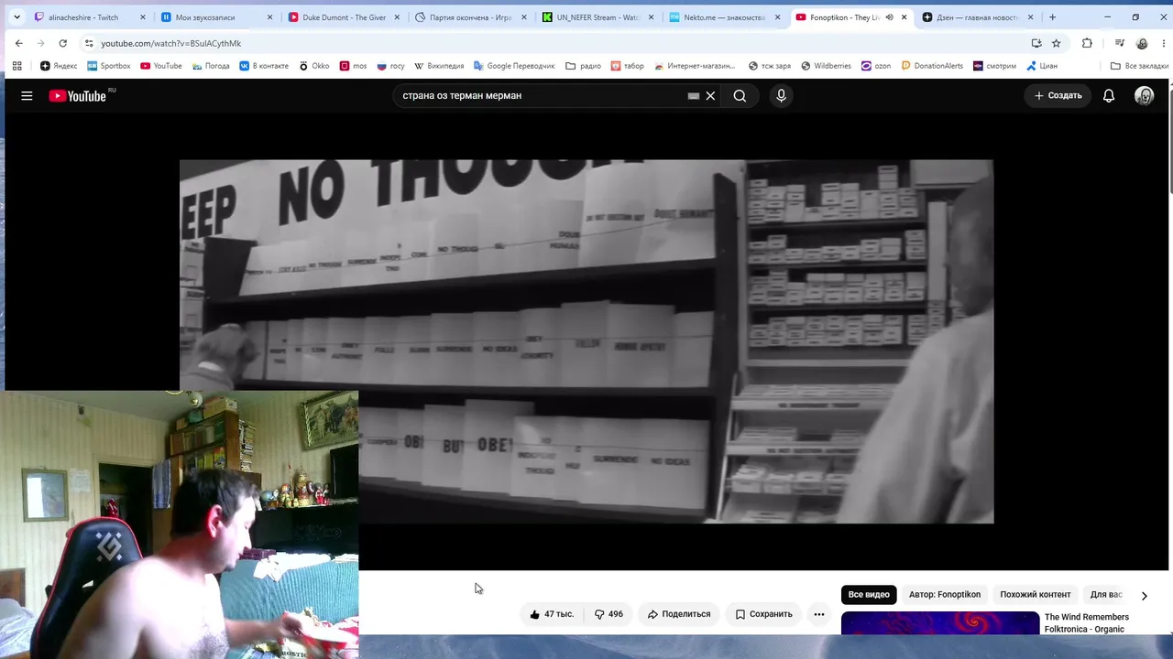1173x659 pixels.
Task: Go back to previous page
Action: pos(19,43)
